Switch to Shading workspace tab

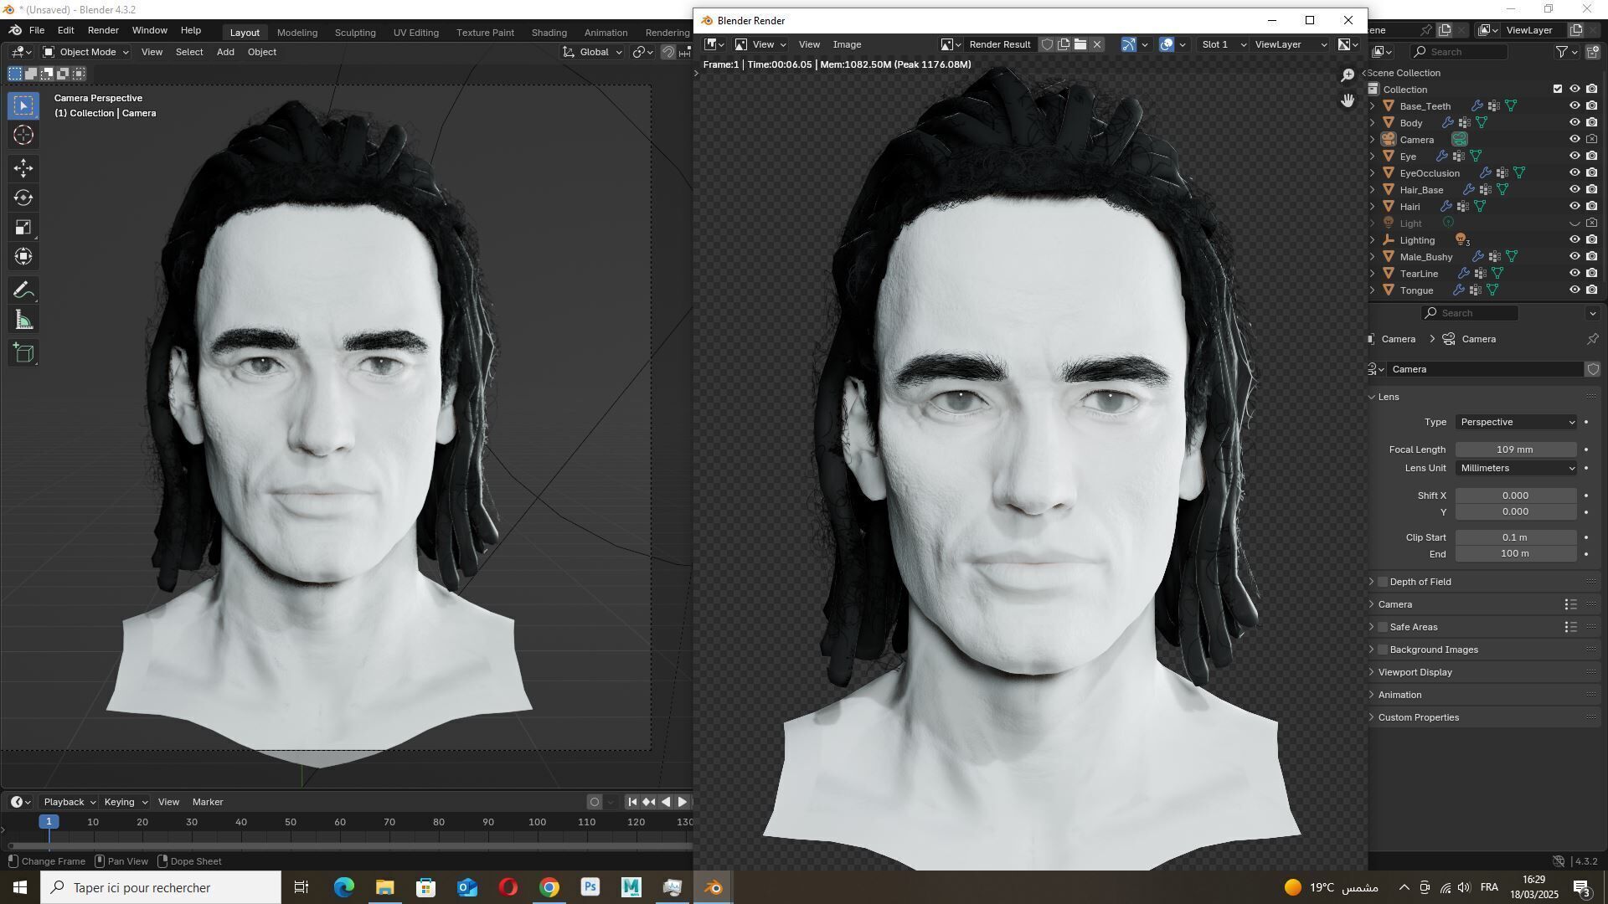(549, 32)
